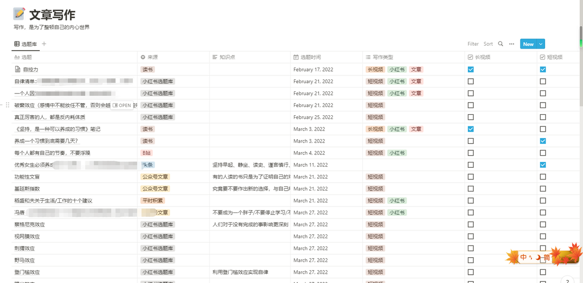Enable the 短视频 checkbox for 冯唐 row
The width and height of the screenshot is (583, 283).
(543, 212)
